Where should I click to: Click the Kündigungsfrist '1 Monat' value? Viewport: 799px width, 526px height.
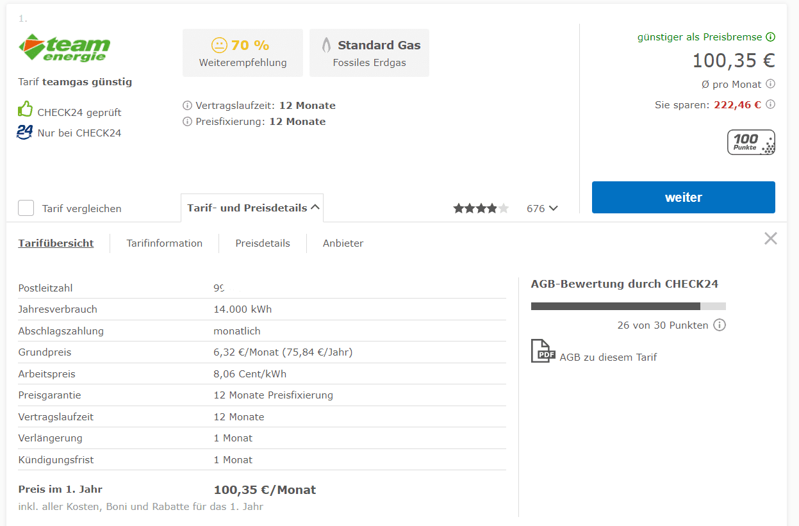[x=233, y=459]
